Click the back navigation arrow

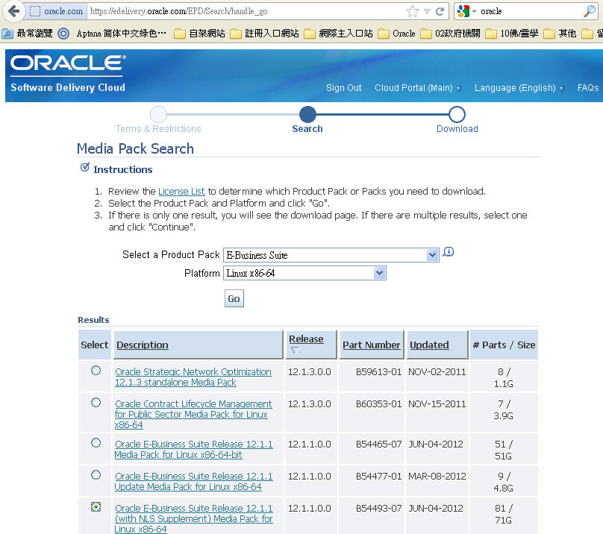pos(13,12)
